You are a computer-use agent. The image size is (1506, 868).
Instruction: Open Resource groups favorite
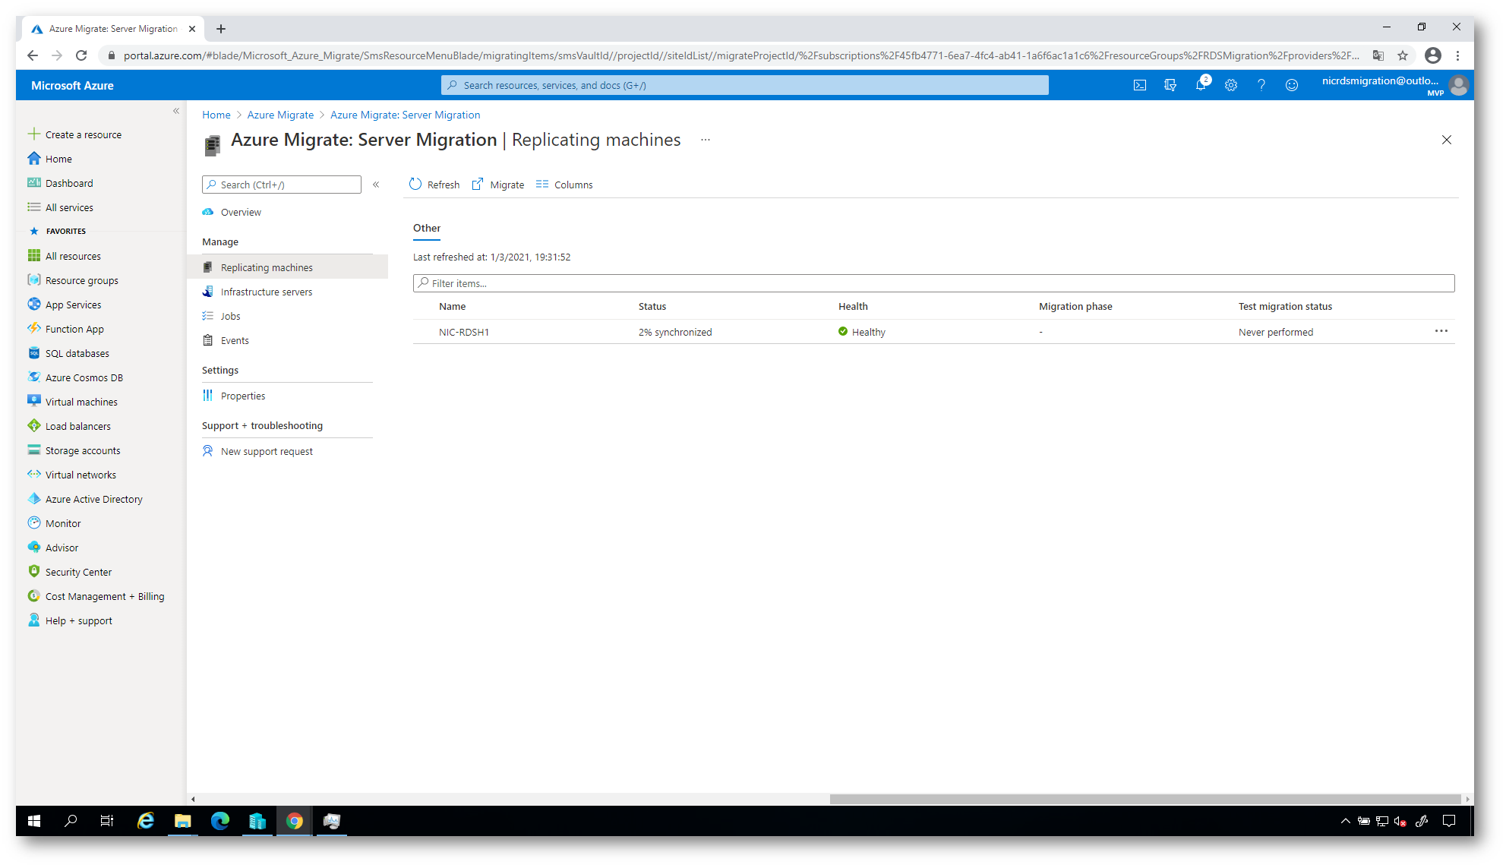pos(74,280)
